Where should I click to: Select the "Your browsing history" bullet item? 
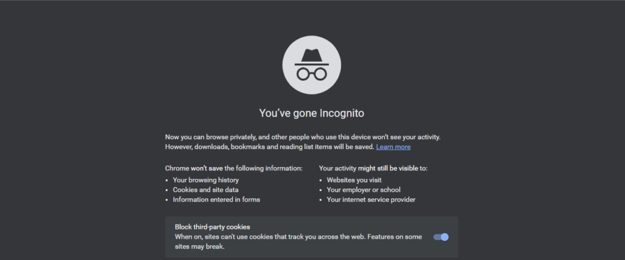206,180
